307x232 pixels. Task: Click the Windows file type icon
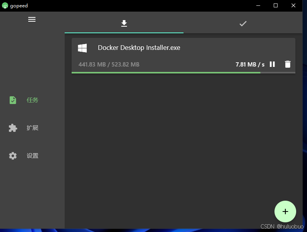pos(82,48)
